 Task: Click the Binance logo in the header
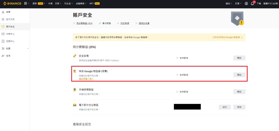coord(12,4)
